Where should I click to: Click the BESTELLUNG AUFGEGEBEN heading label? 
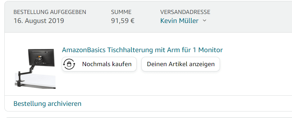(50, 12)
